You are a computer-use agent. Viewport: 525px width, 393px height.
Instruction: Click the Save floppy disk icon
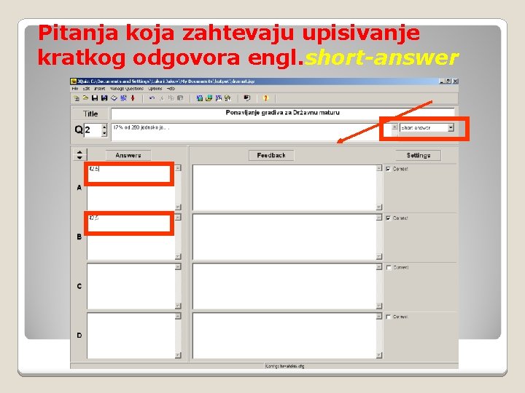pos(95,98)
